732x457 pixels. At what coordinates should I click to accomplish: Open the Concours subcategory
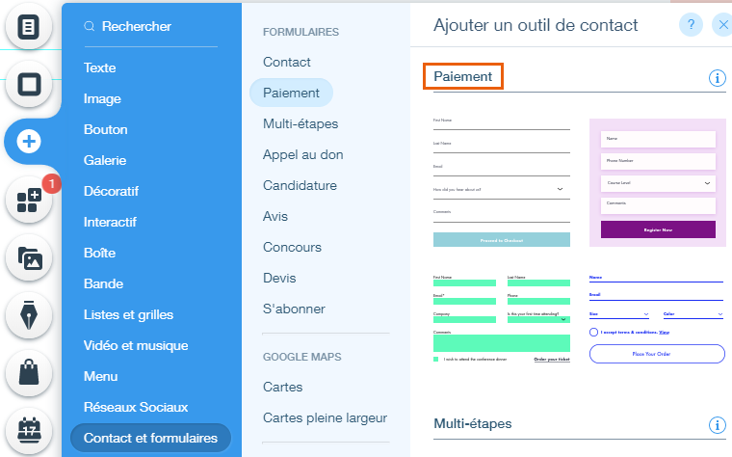292,247
